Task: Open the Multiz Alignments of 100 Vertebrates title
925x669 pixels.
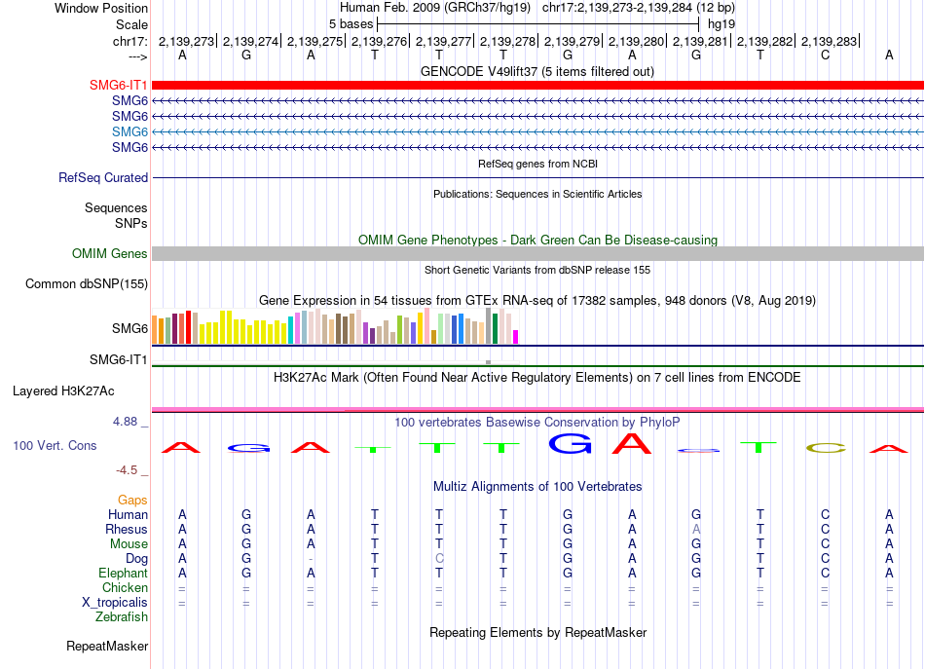Action: [x=537, y=487]
